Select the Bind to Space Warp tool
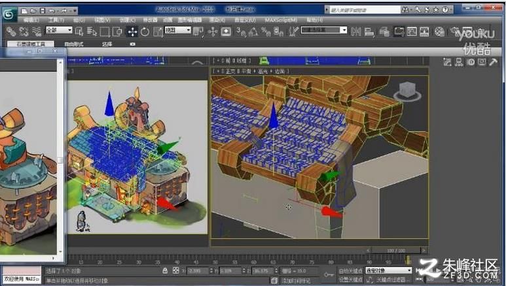Viewport: 506px width, 286px height. click(x=36, y=31)
